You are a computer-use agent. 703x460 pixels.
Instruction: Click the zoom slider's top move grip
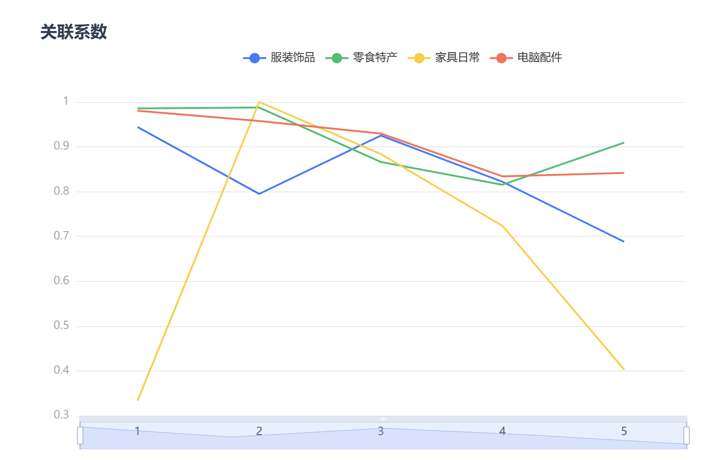click(x=383, y=419)
